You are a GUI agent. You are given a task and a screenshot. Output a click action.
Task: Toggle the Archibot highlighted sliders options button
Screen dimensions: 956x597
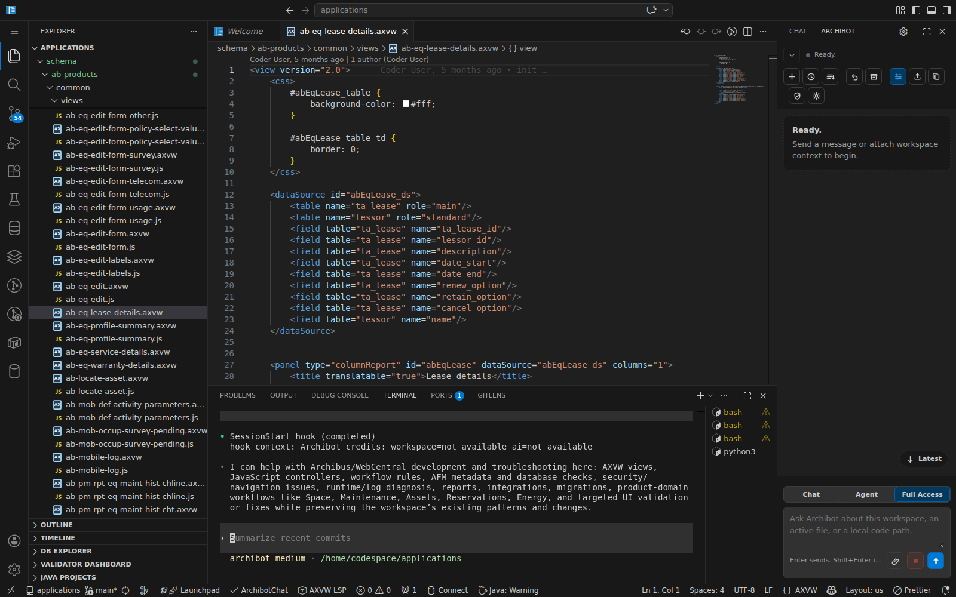tap(898, 76)
